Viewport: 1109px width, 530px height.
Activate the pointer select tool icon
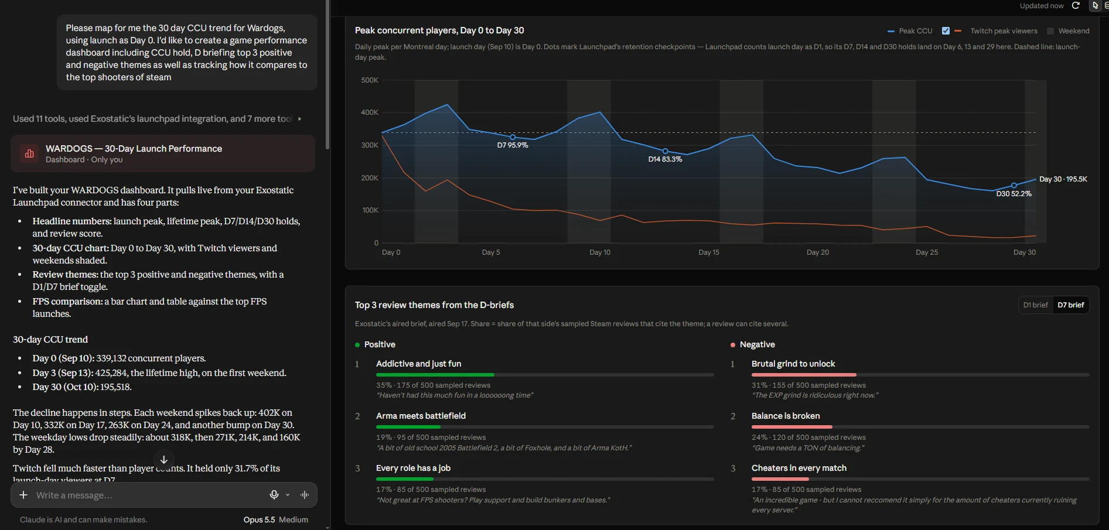pyautogui.click(x=1095, y=5)
